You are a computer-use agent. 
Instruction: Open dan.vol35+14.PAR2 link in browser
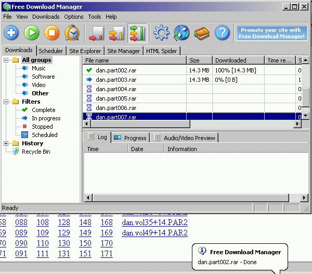[x=154, y=222]
